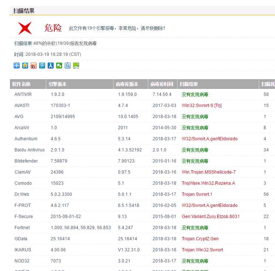Click ANTIVIR's 没有发现病毒 result
275x271 pixels.
click(x=195, y=94)
